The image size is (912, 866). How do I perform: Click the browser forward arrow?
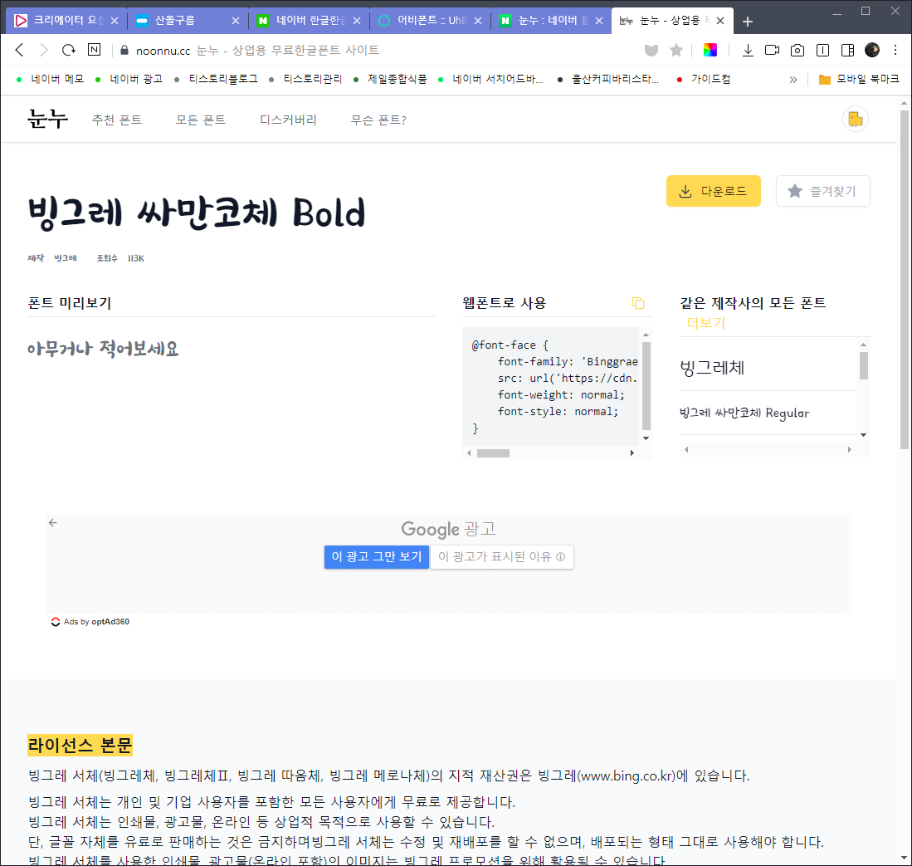[x=44, y=50]
